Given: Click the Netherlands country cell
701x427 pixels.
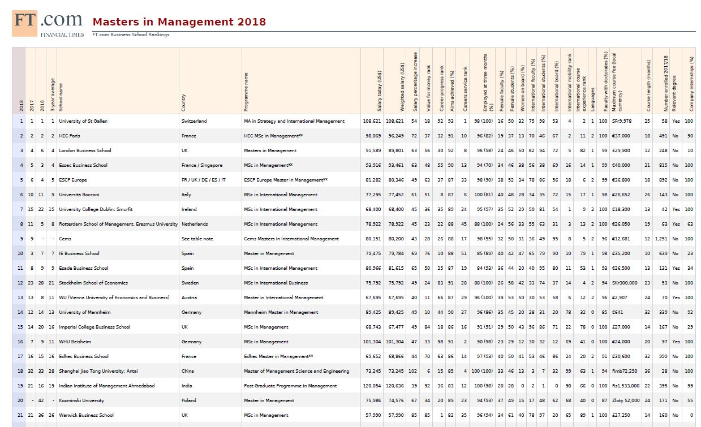Looking at the screenshot, I should pyautogui.click(x=195, y=224).
